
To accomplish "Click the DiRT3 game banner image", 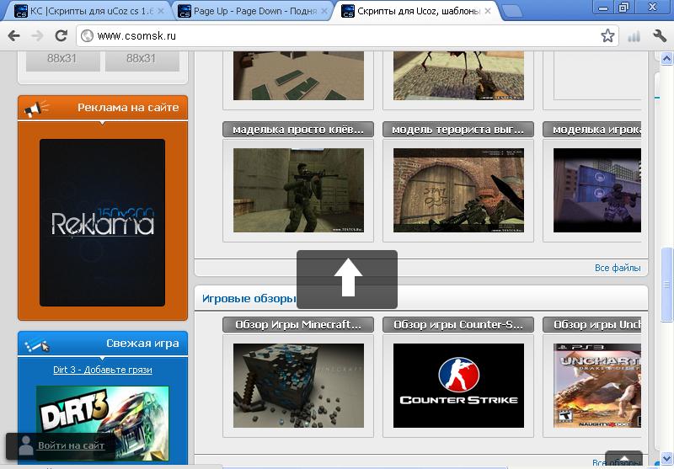I will coord(102,423).
